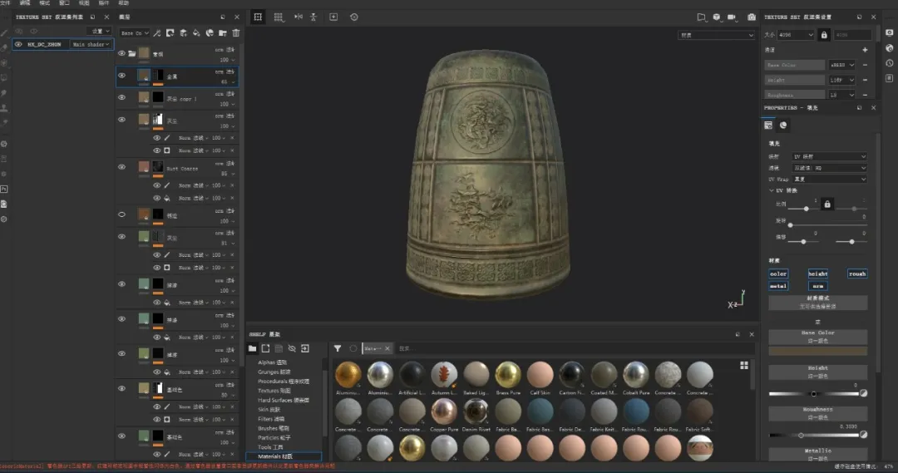
Task: Click the camera screenshot icon above viewport
Action: pyautogui.click(x=751, y=17)
